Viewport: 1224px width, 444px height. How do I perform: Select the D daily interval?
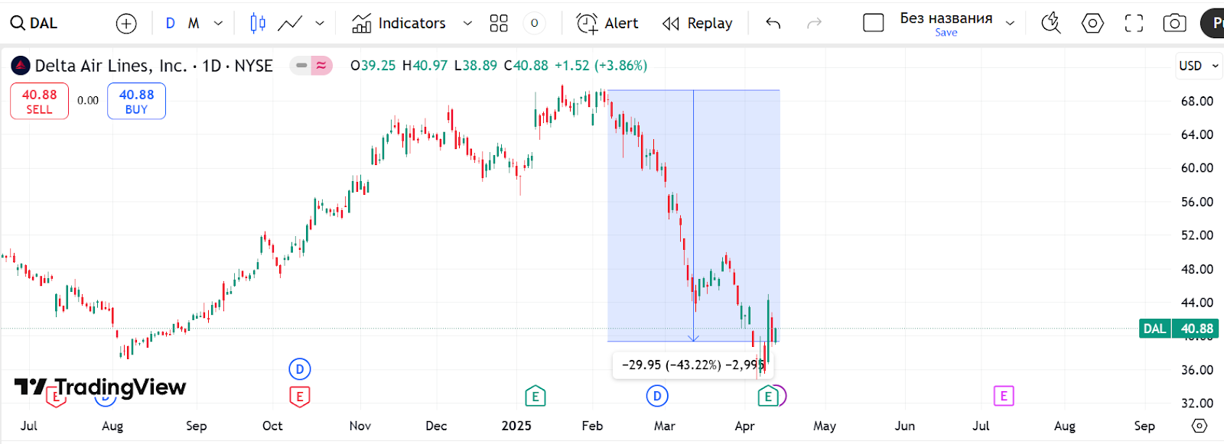pos(170,24)
